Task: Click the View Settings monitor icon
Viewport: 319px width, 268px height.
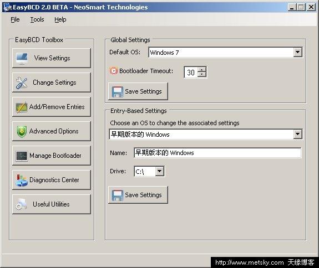Action: click(x=22, y=59)
